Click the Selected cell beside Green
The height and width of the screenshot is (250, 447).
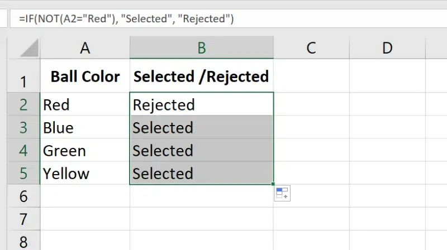click(x=201, y=151)
